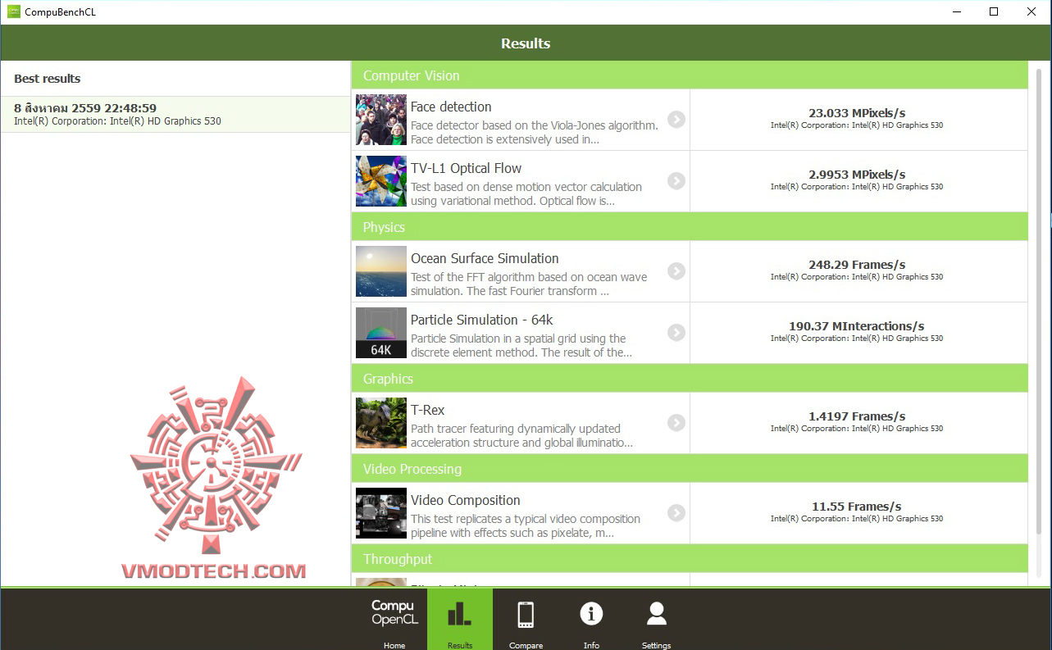Click the CompuBenchCL title bar app icon
Screen dimensions: 1052x650
point(14,12)
